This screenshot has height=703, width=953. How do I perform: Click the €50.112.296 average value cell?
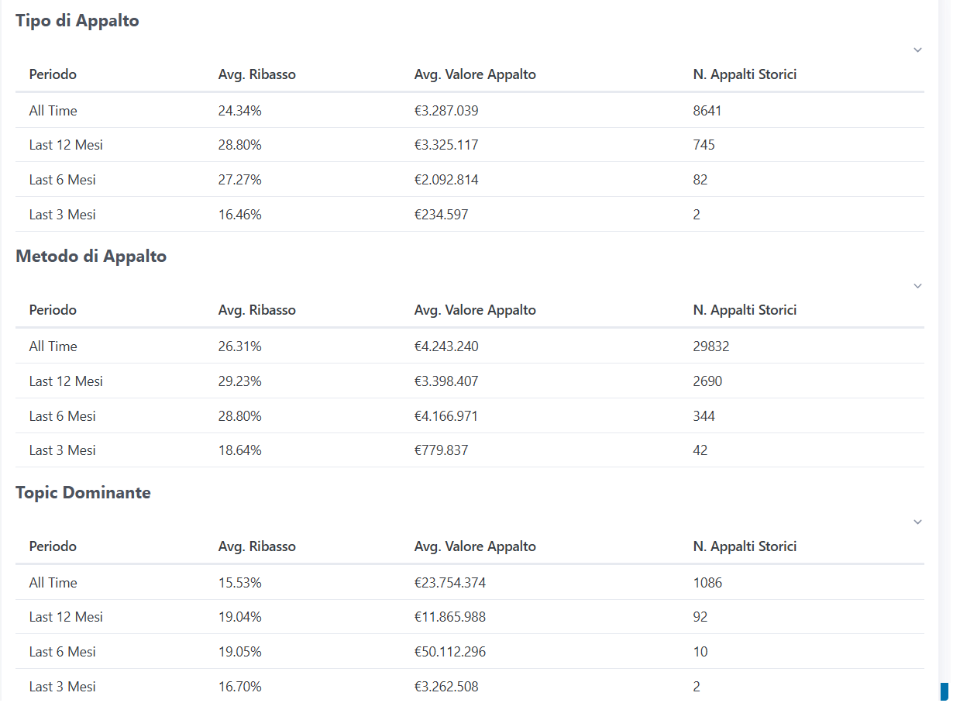450,652
